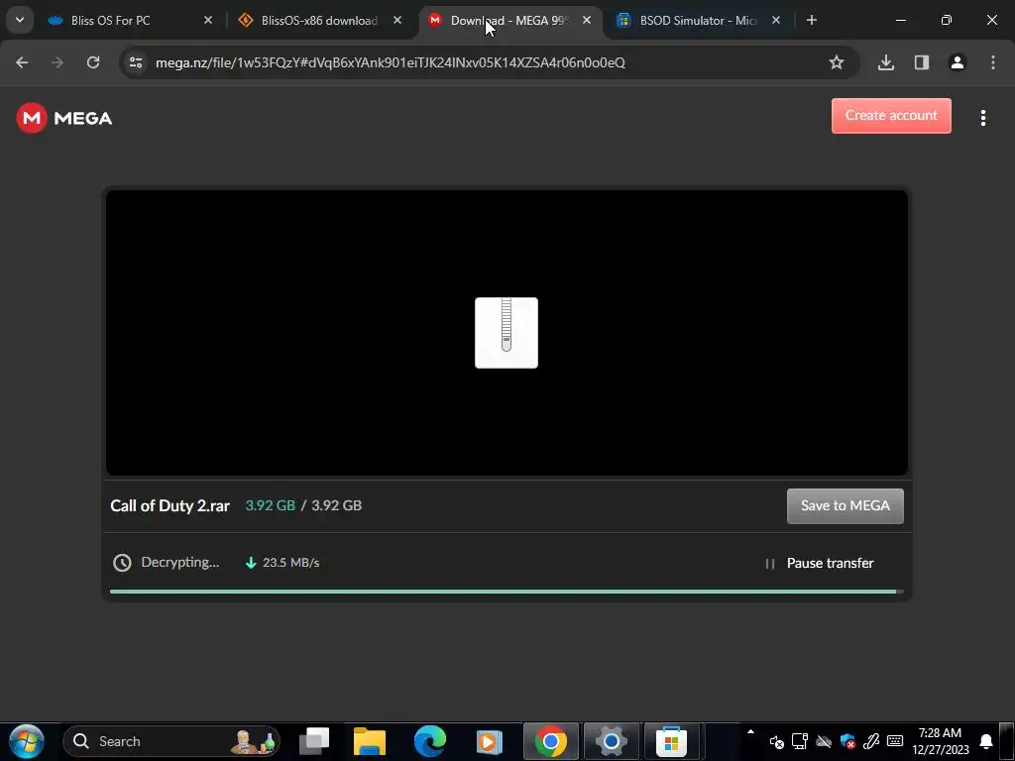1015x761 pixels.
Task: Close the Bliss OS For PC tab
Action: click(208, 21)
